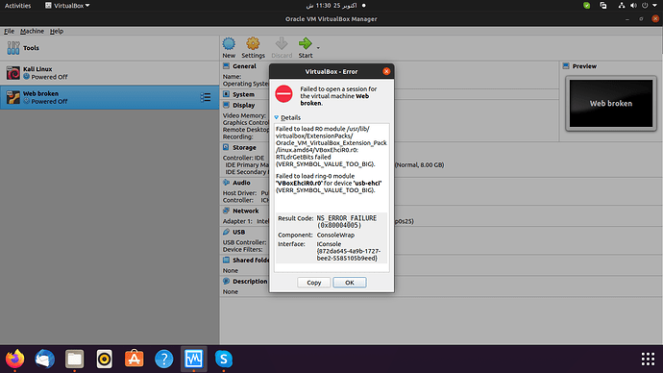Open the Help menu
The height and width of the screenshot is (373, 663).
[x=57, y=31]
